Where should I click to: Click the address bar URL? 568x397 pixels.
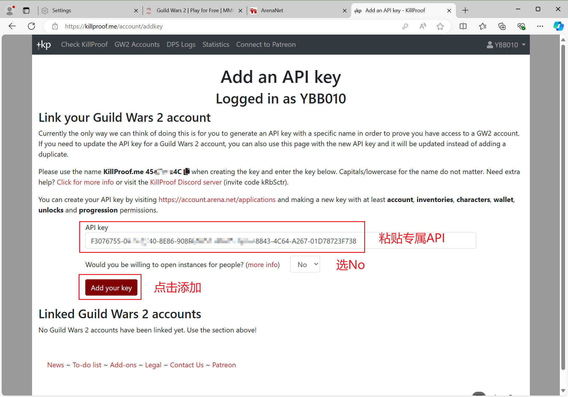(114, 26)
